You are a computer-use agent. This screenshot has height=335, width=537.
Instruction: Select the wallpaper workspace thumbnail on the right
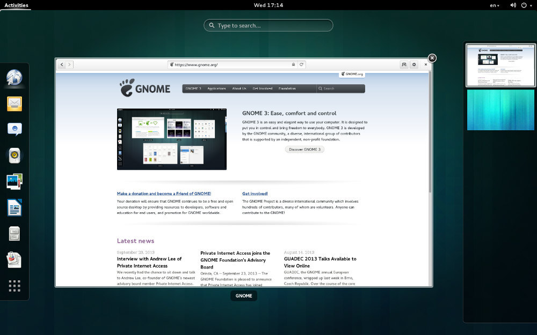tap(500, 110)
